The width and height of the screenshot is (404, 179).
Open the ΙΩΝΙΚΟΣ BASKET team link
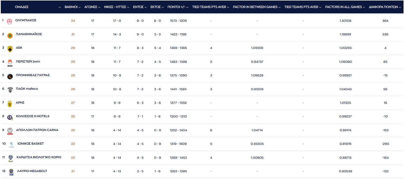31,144
